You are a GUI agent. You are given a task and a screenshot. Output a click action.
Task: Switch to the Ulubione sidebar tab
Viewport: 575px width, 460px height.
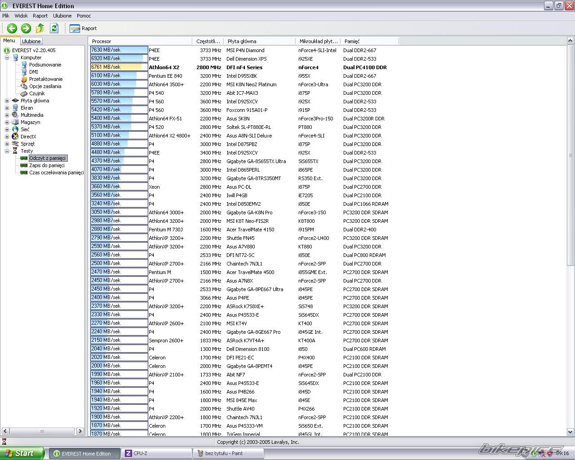31,41
